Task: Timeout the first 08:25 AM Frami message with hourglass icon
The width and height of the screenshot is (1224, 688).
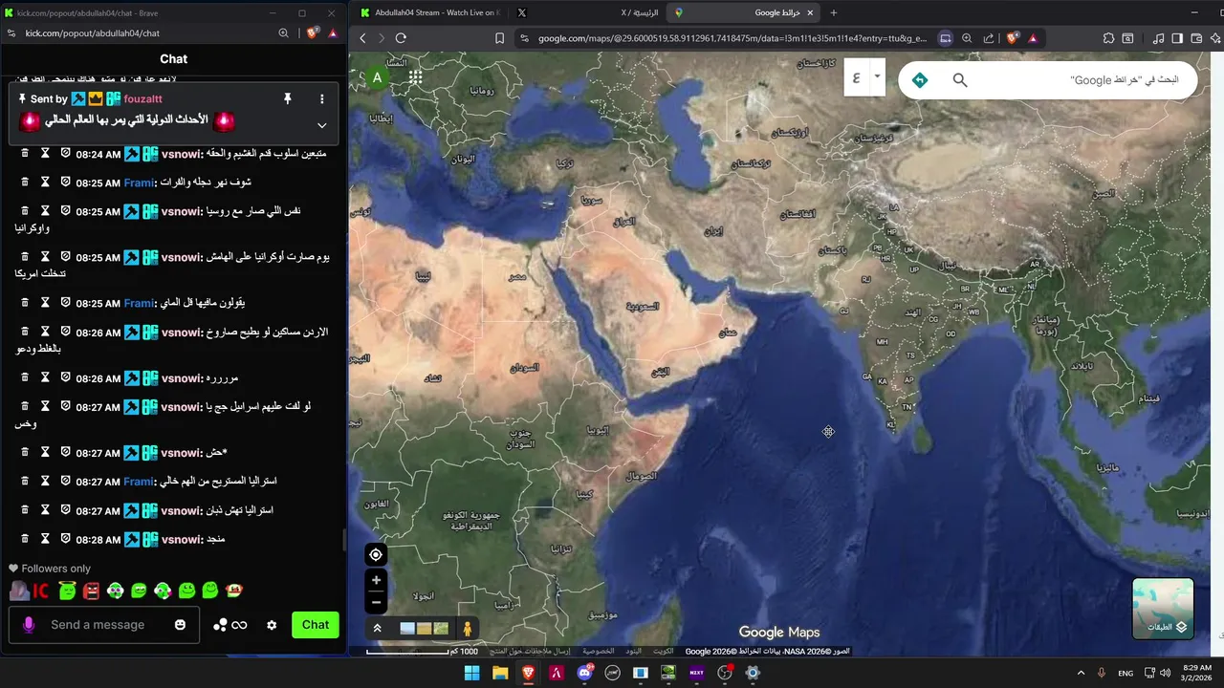Action: tap(45, 182)
